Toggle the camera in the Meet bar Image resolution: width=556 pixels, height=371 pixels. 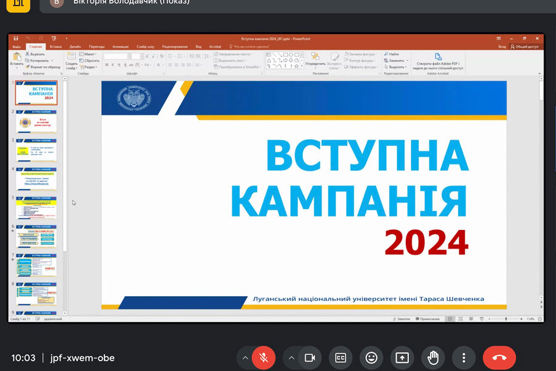(x=310, y=357)
